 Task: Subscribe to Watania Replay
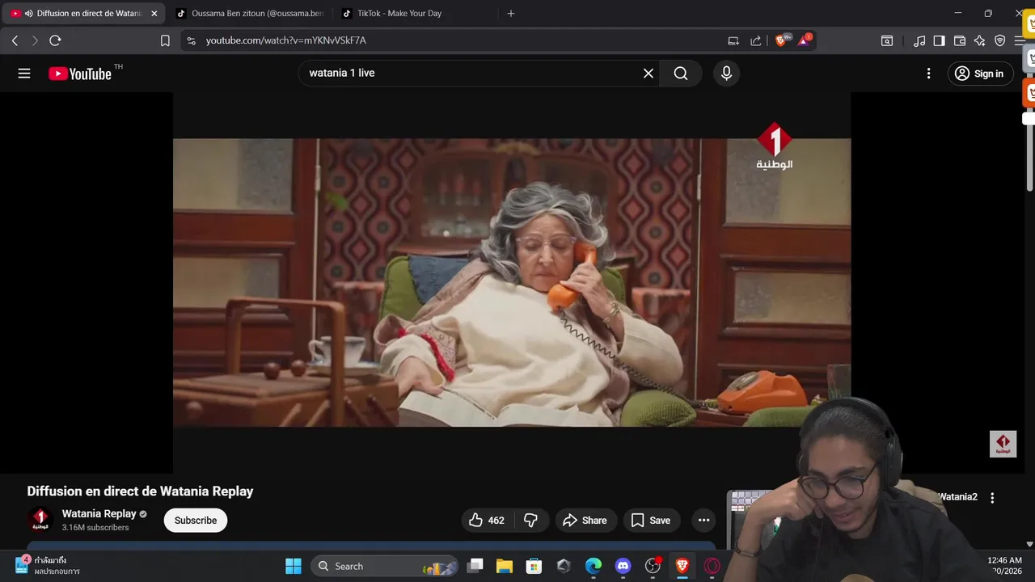(196, 521)
